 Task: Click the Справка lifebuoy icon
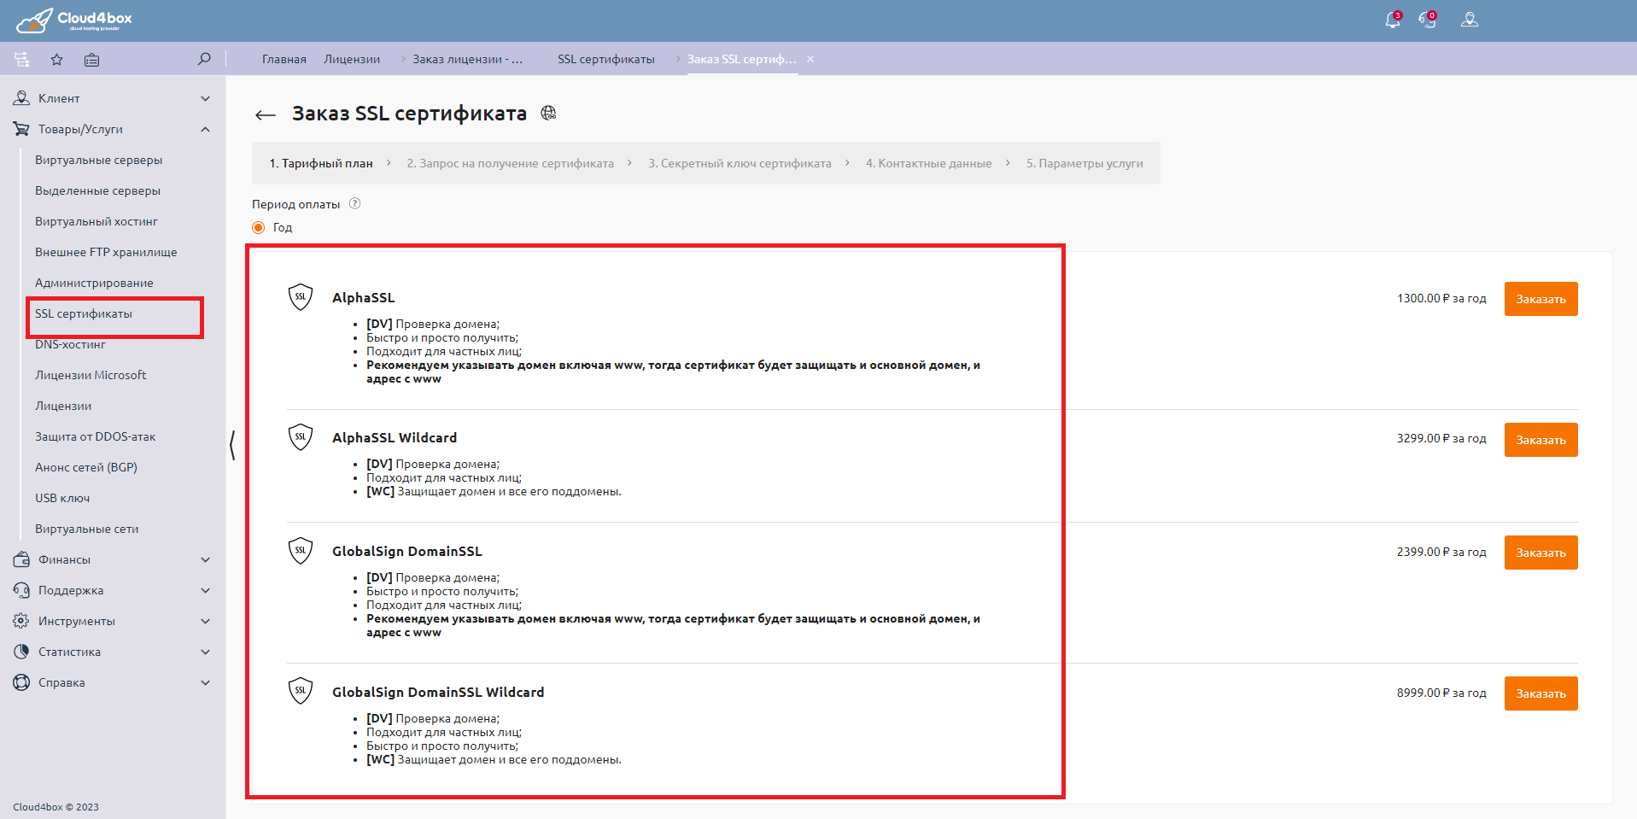click(21, 682)
